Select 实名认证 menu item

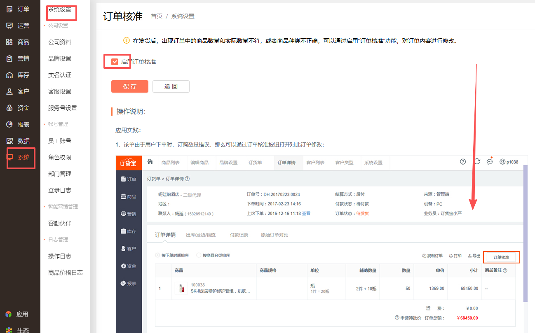pyautogui.click(x=60, y=75)
